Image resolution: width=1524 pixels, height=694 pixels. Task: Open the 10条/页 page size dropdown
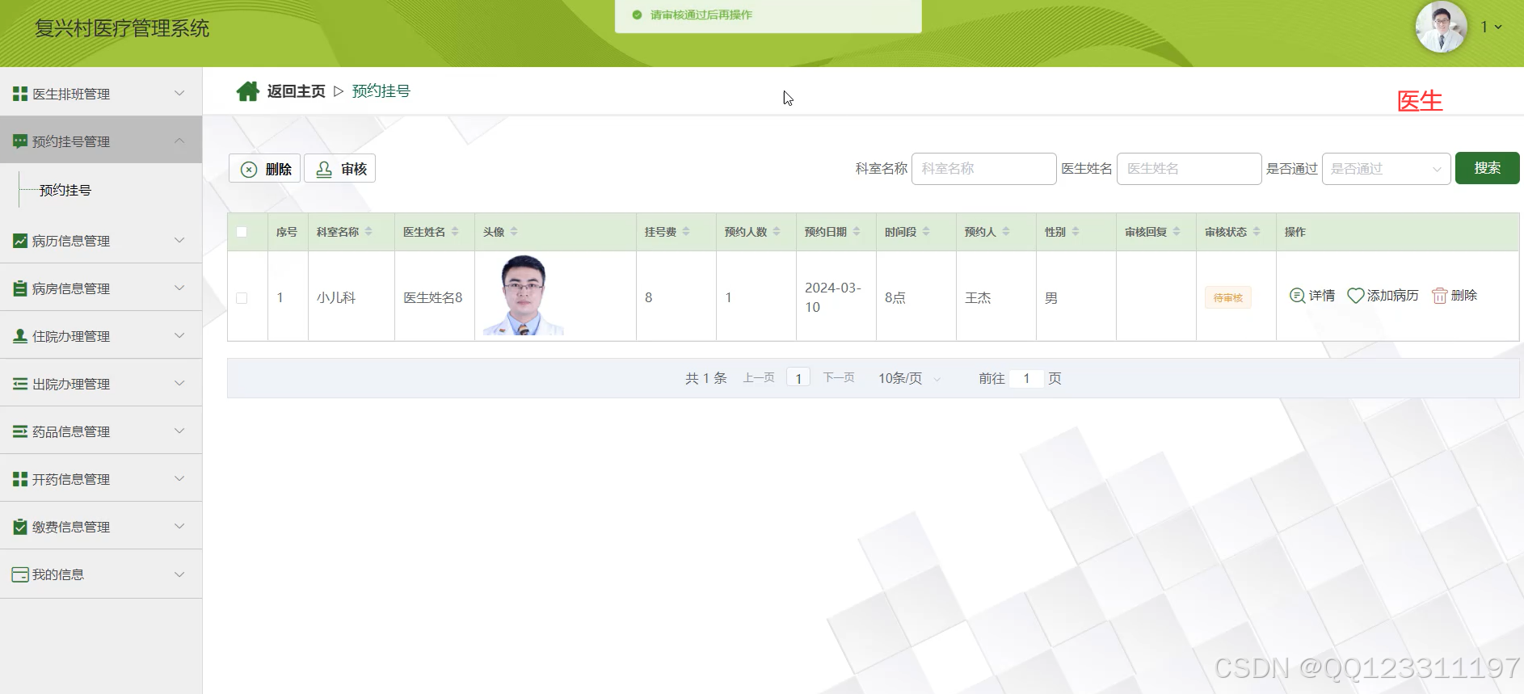pyautogui.click(x=909, y=378)
